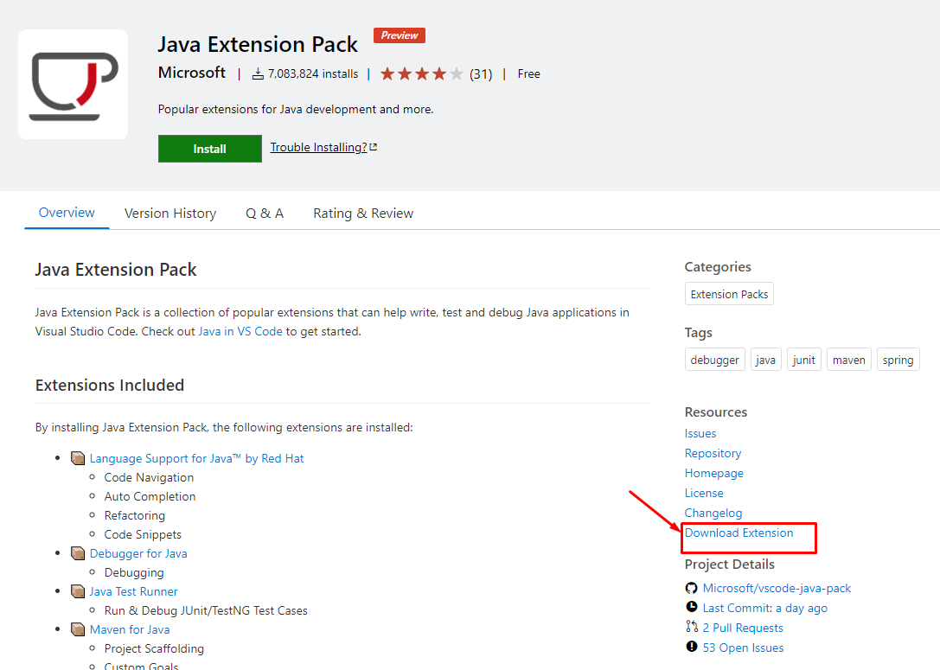Go to the Rating & Review tab
The image size is (940, 670).
click(x=363, y=214)
